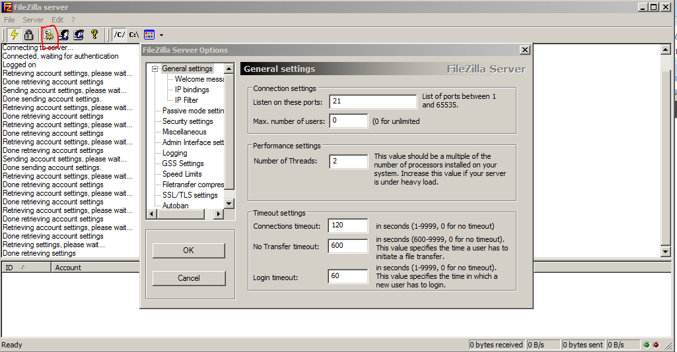The width and height of the screenshot is (677, 352).
Task: Click the padlock lock-server icon
Action: coord(28,34)
